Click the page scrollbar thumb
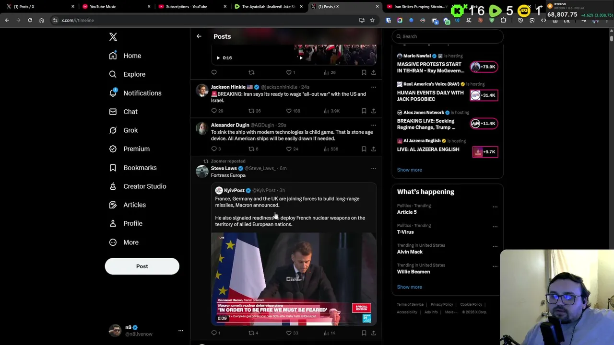 (612, 38)
